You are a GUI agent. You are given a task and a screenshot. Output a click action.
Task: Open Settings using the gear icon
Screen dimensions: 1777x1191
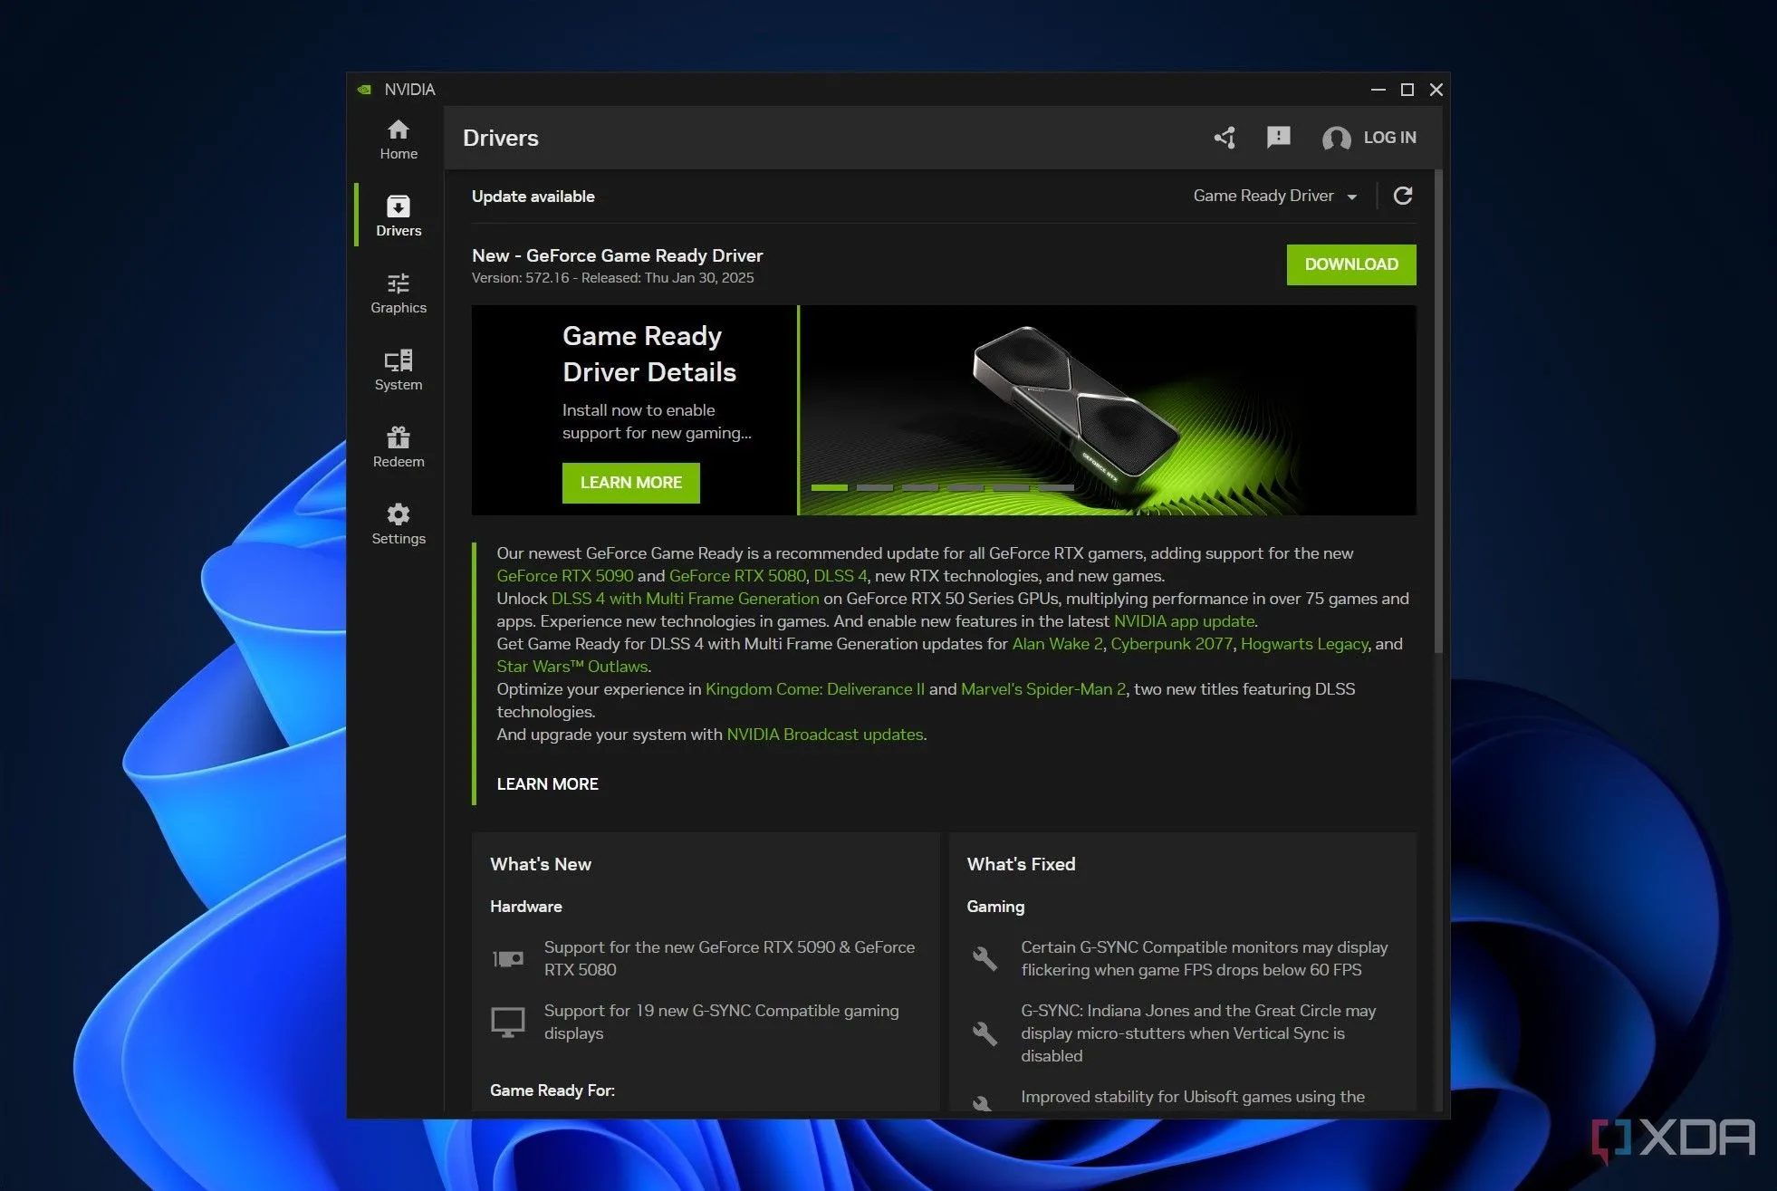coord(399,524)
